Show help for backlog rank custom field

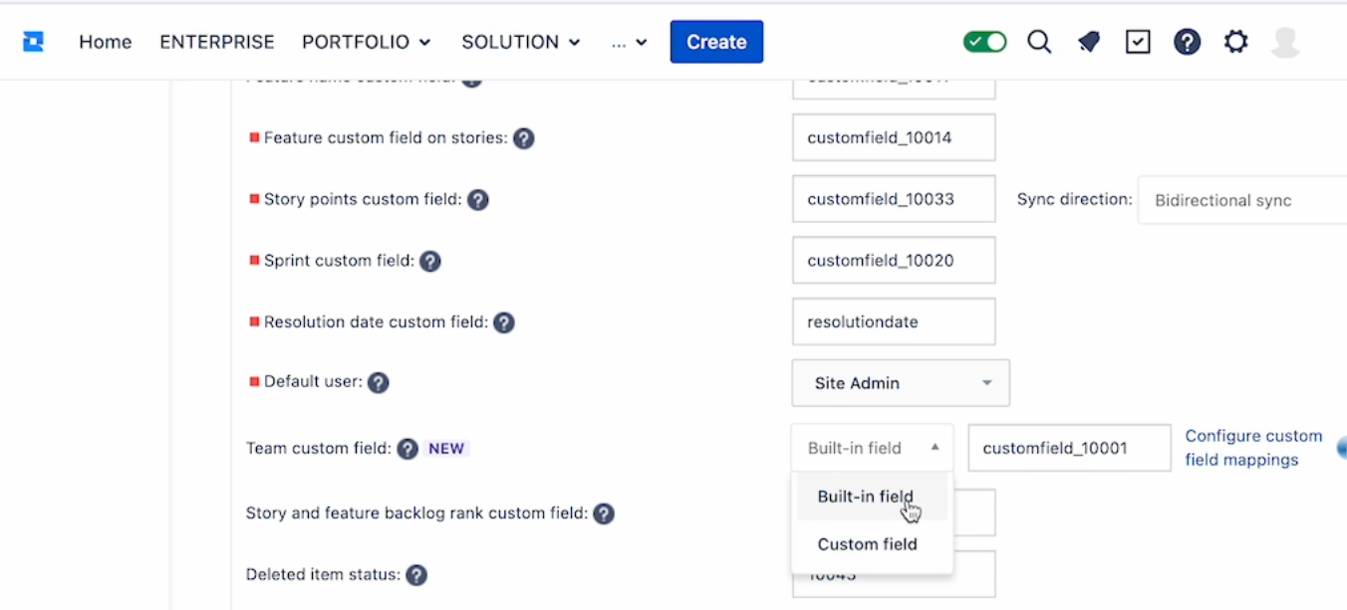coord(604,514)
